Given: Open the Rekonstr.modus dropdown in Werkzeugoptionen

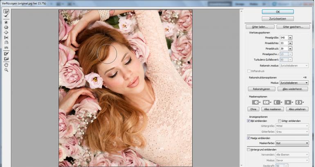Looking at the screenshot, I should click(x=294, y=66).
